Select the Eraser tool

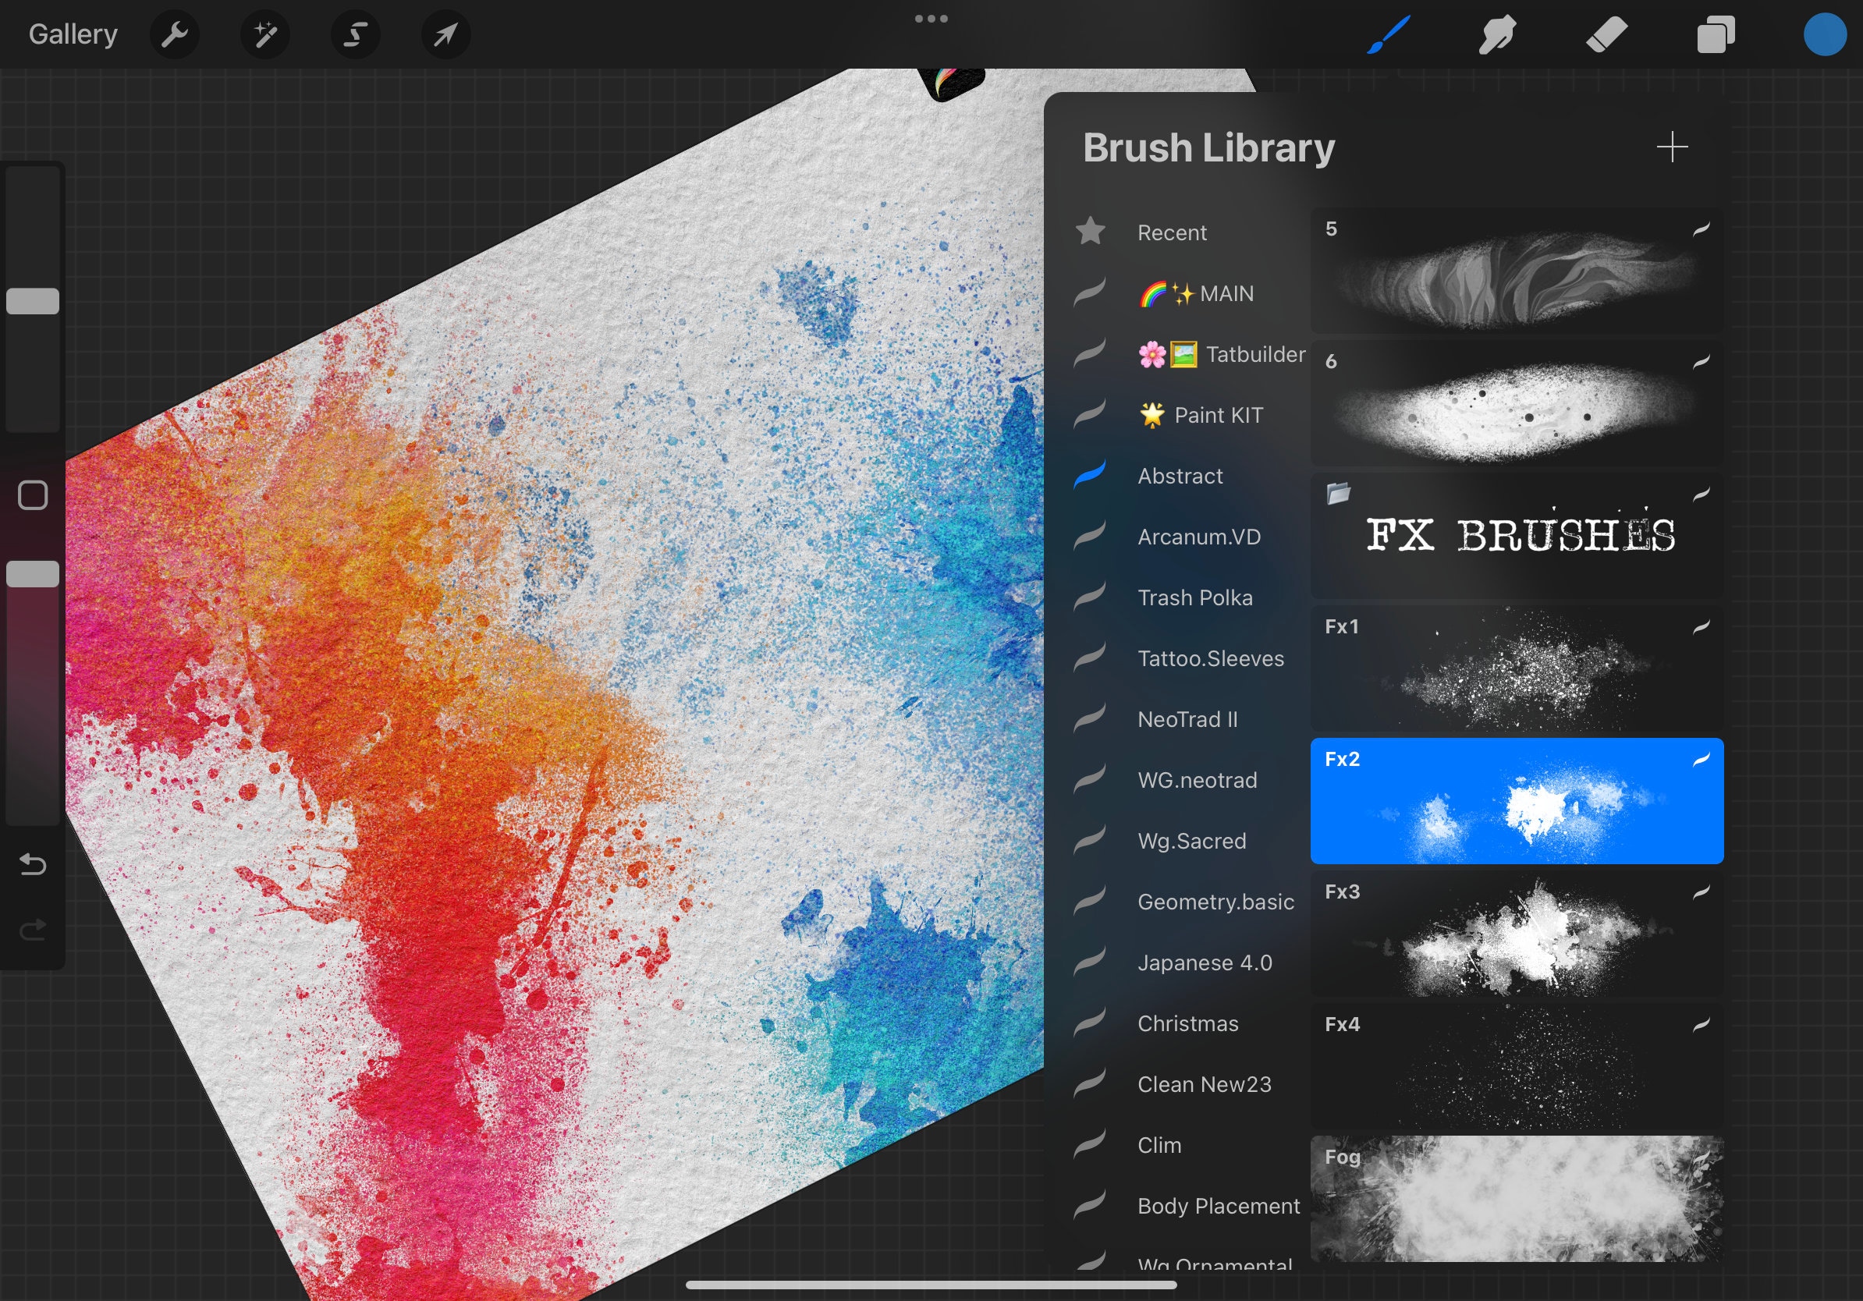pyautogui.click(x=1606, y=36)
